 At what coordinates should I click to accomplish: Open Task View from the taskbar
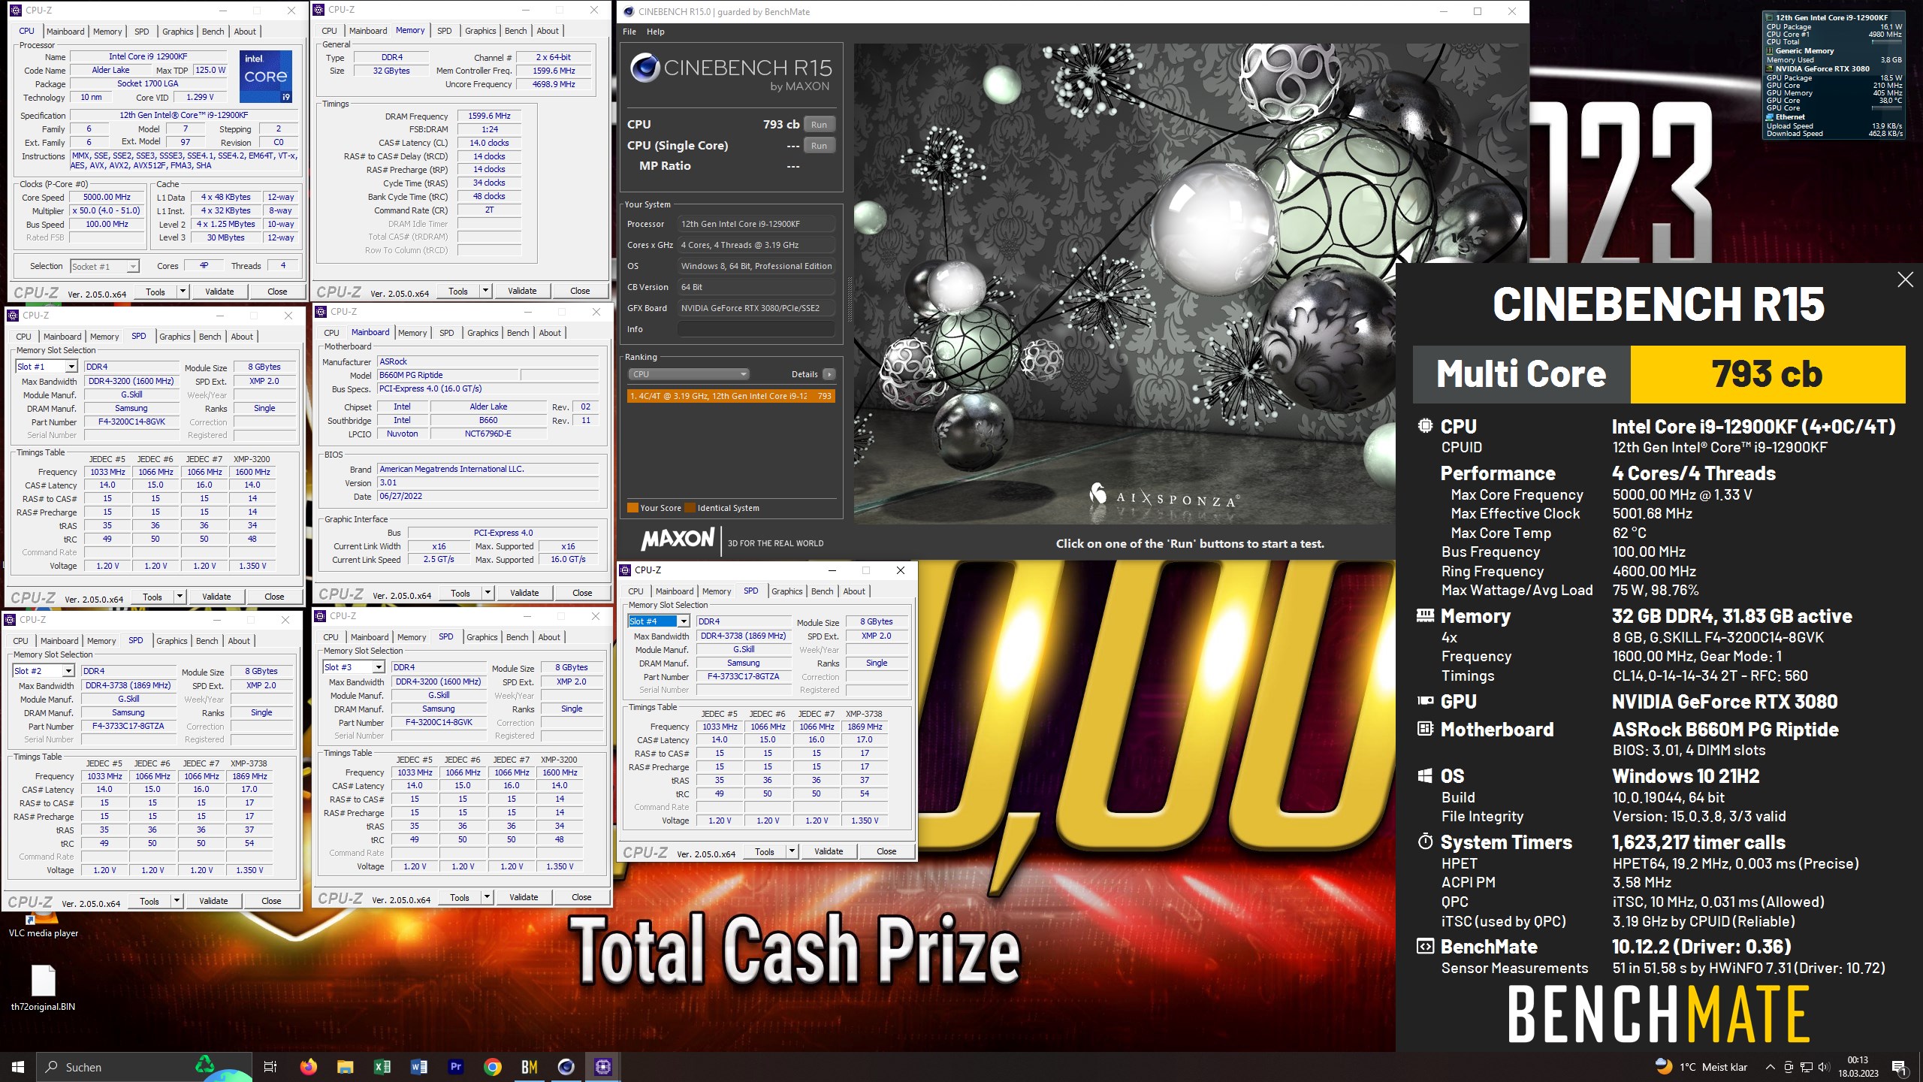pyautogui.click(x=270, y=1067)
